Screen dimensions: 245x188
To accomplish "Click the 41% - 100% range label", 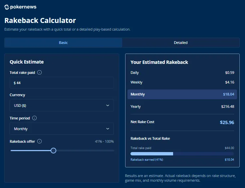I will click(x=104, y=141).
